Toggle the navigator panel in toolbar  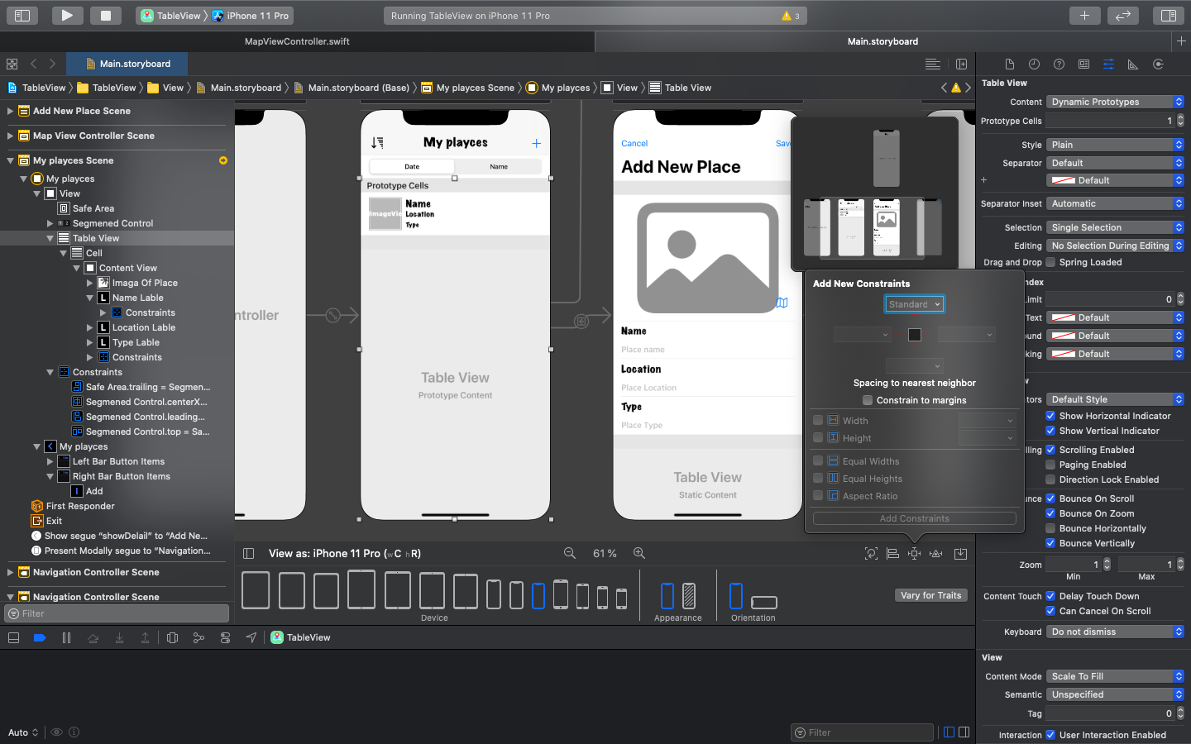[x=22, y=15]
